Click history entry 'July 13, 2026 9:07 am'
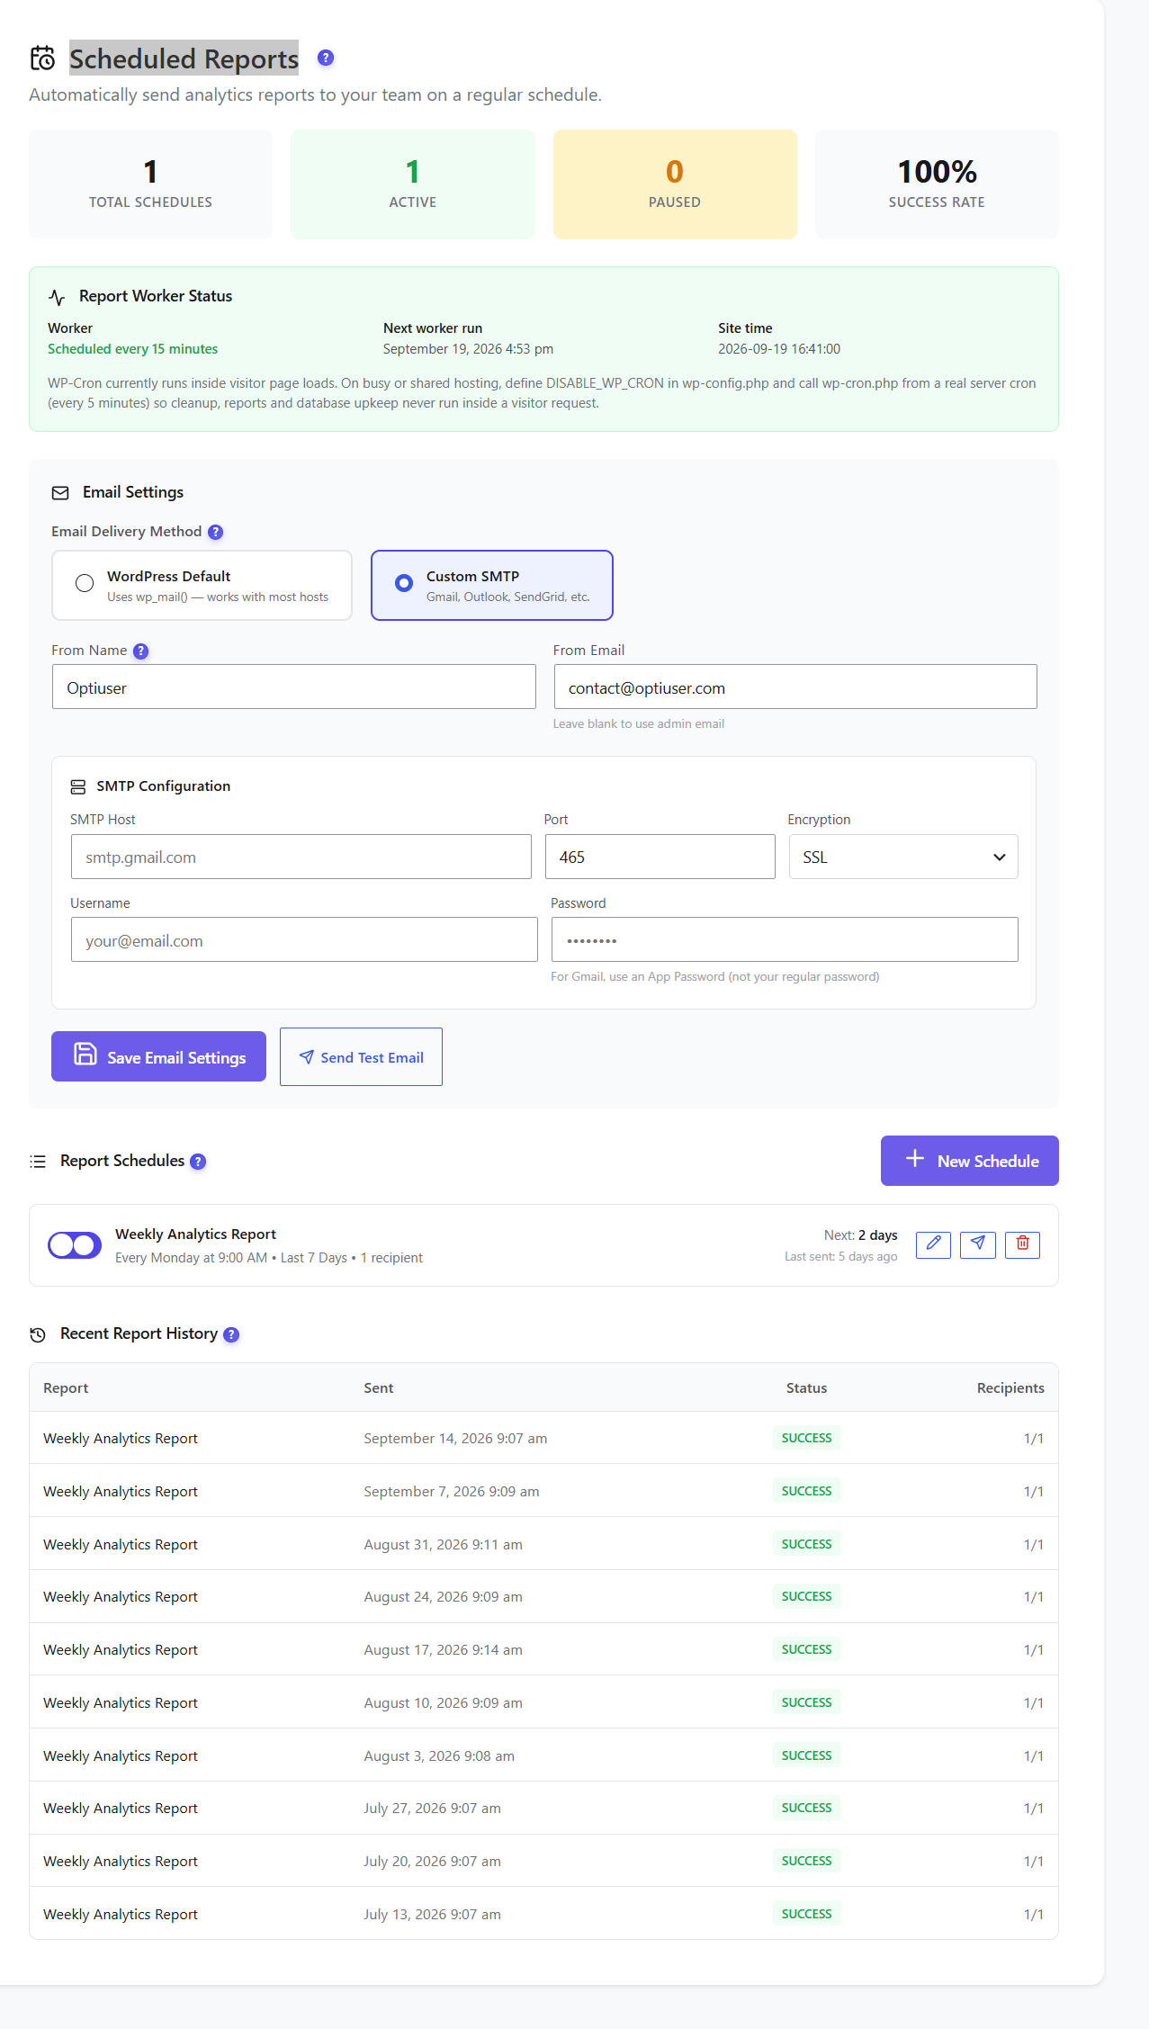Image resolution: width=1149 pixels, height=2029 pixels. click(x=432, y=1914)
